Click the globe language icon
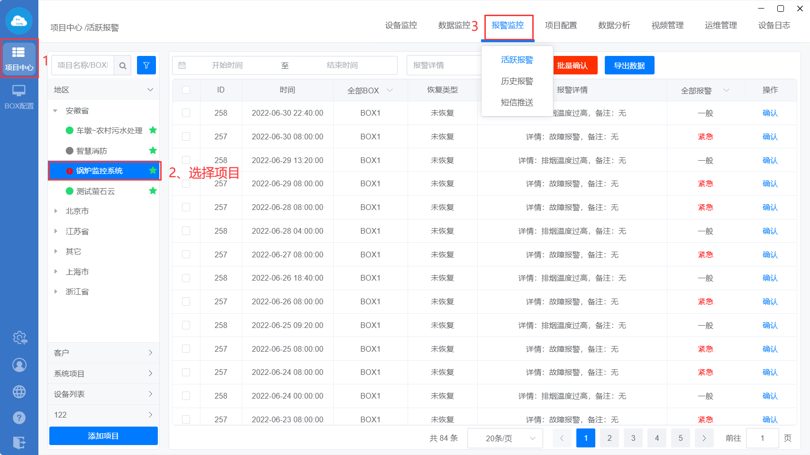810x455 pixels. point(19,391)
